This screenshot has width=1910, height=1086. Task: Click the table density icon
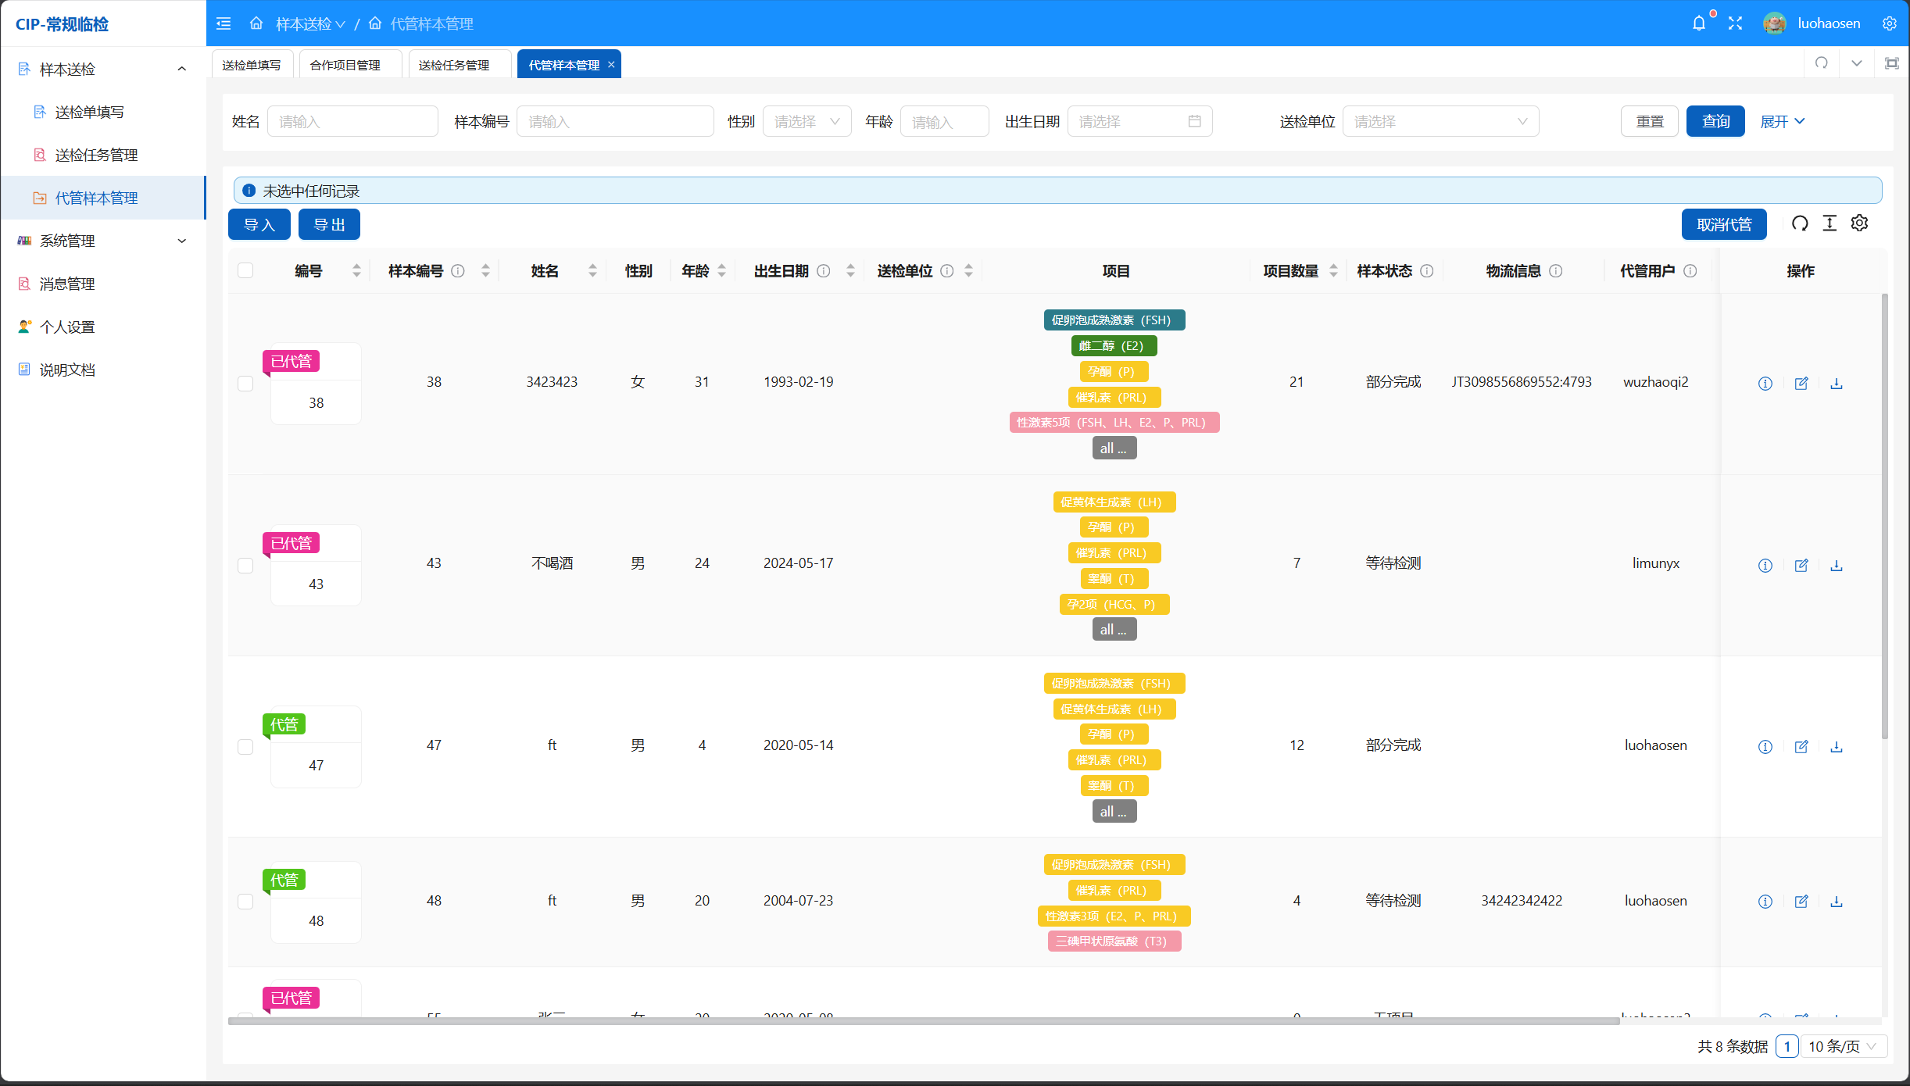pos(1830,223)
